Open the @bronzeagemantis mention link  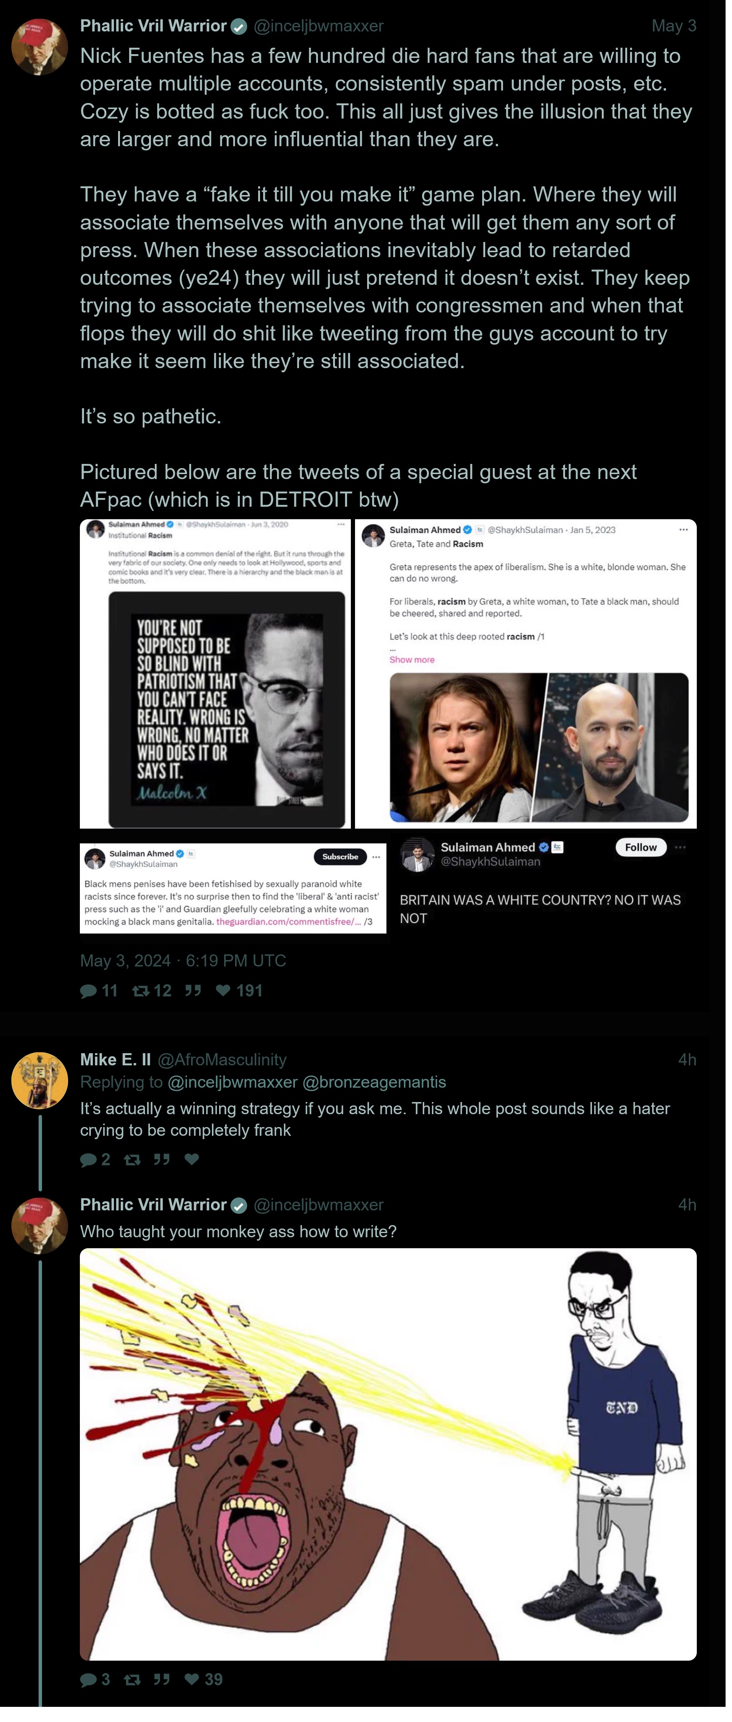coord(375,1082)
